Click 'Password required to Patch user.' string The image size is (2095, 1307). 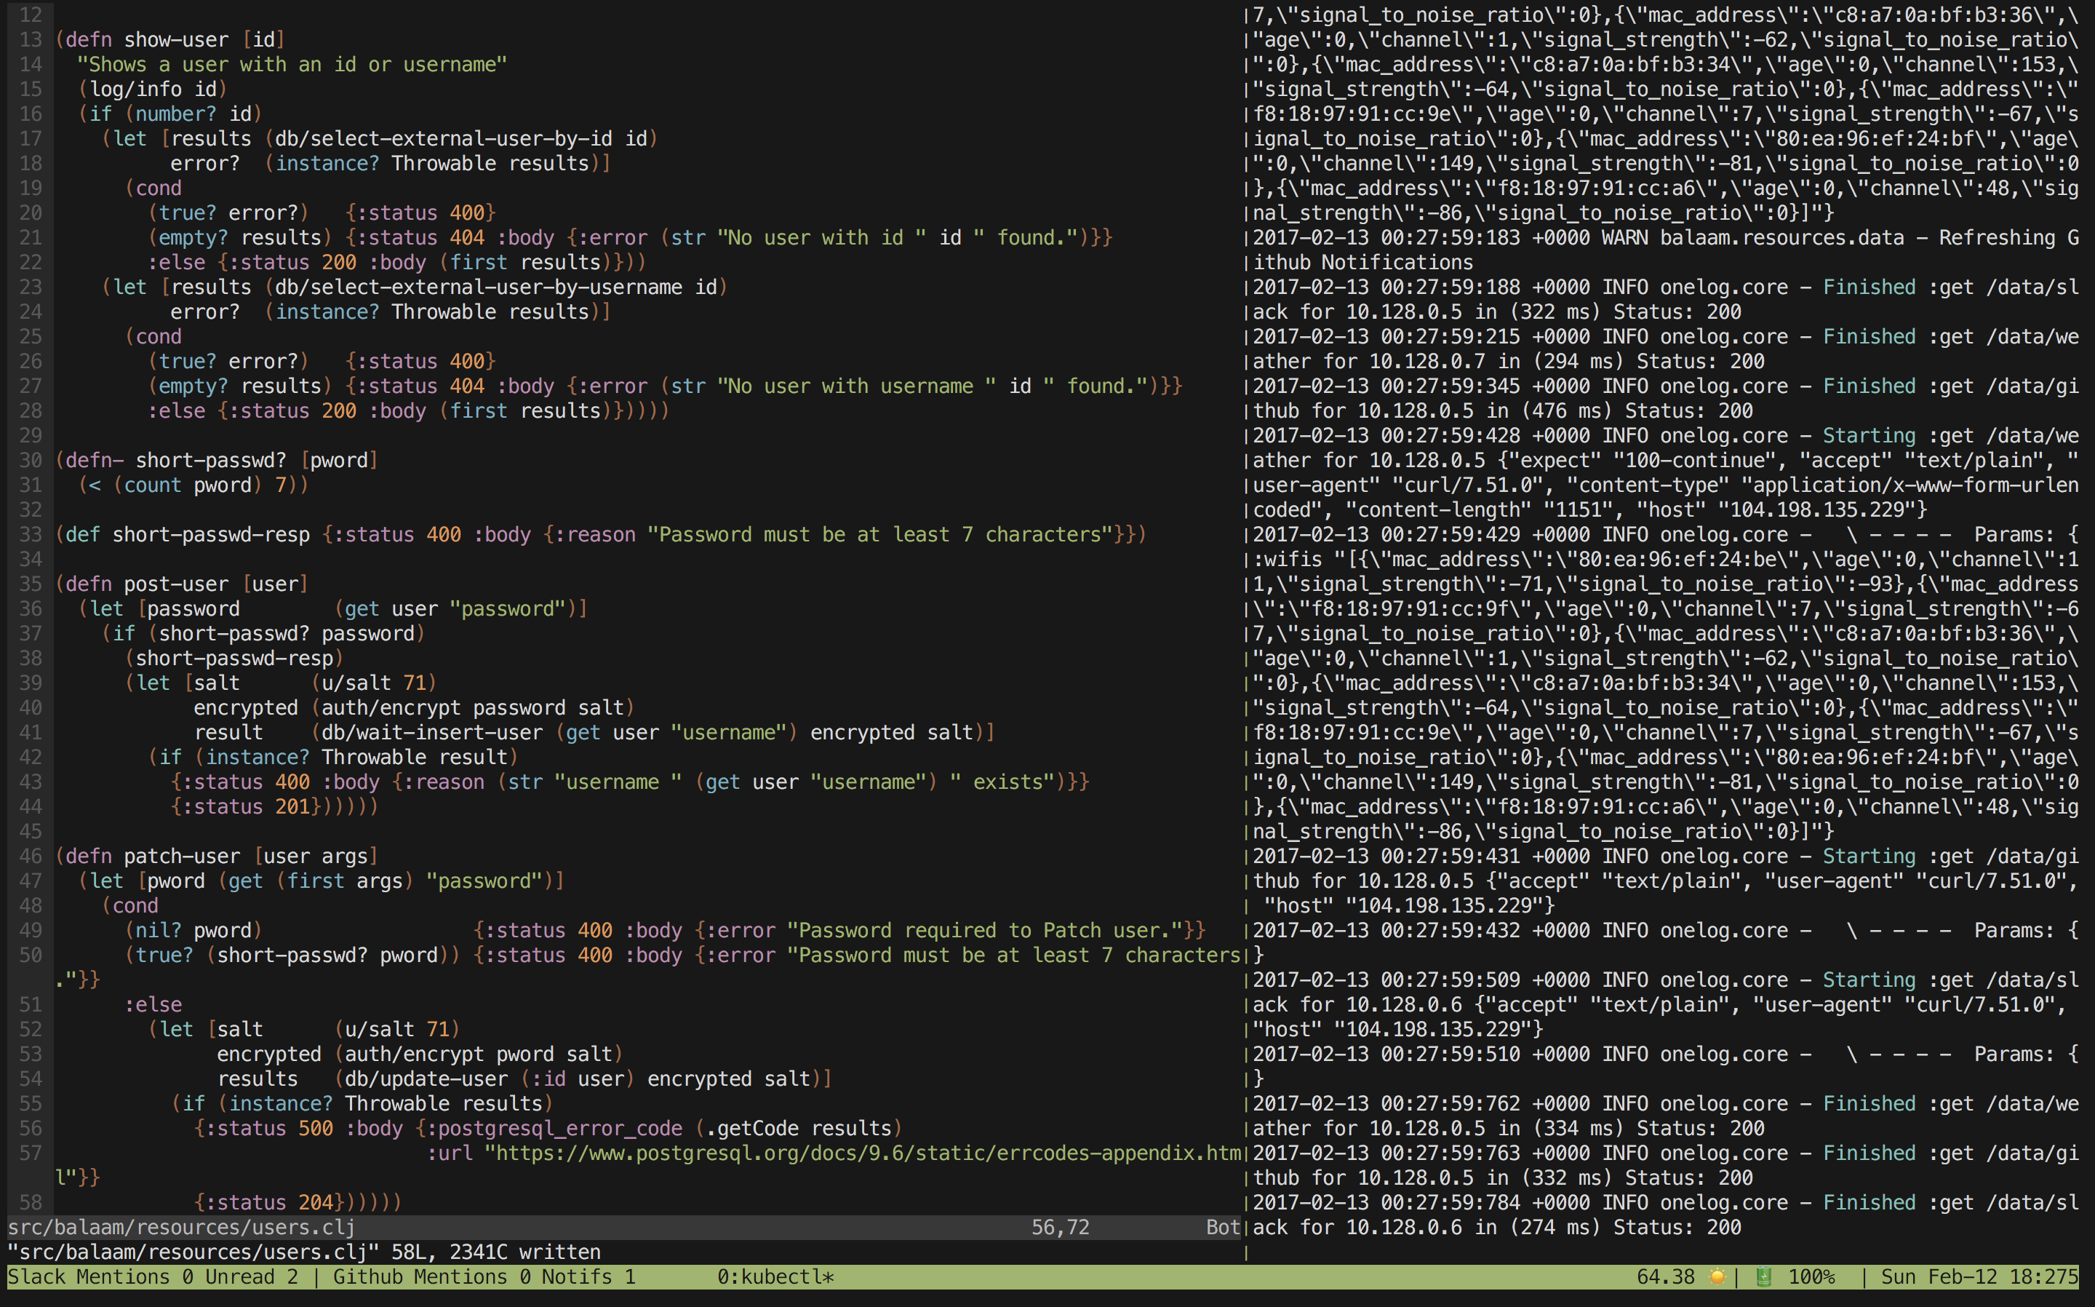pos(985,931)
